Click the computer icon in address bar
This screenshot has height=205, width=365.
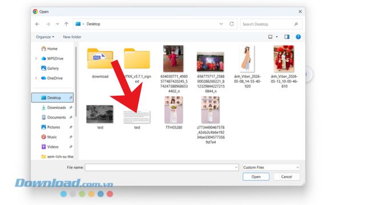click(x=78, y=24)
